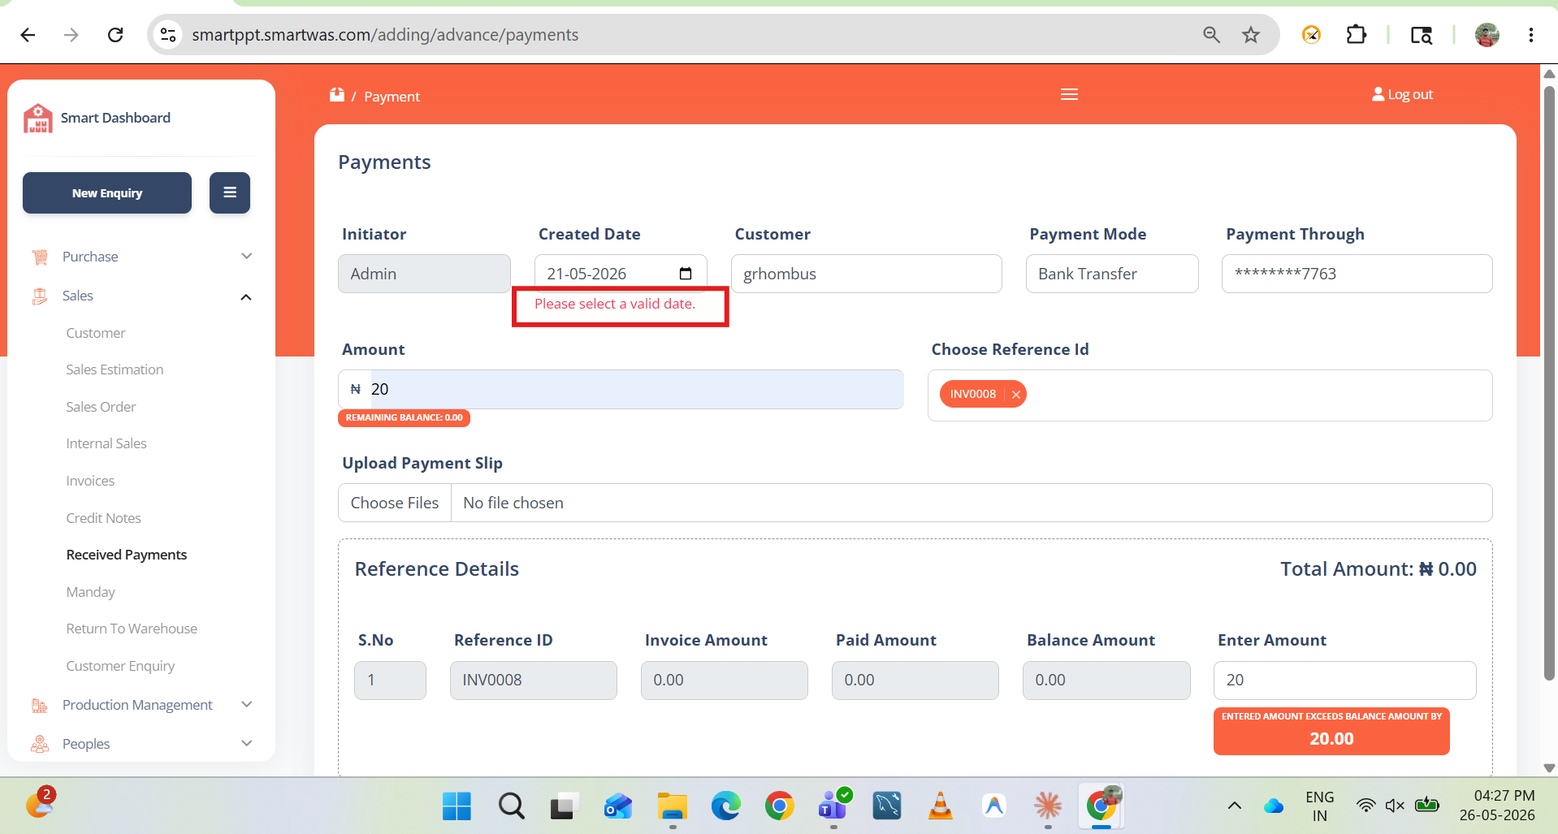The height and width of the screenshot is (834, 1558).
Task: Click the home breadcrumb icon
Action: (337, 95)
